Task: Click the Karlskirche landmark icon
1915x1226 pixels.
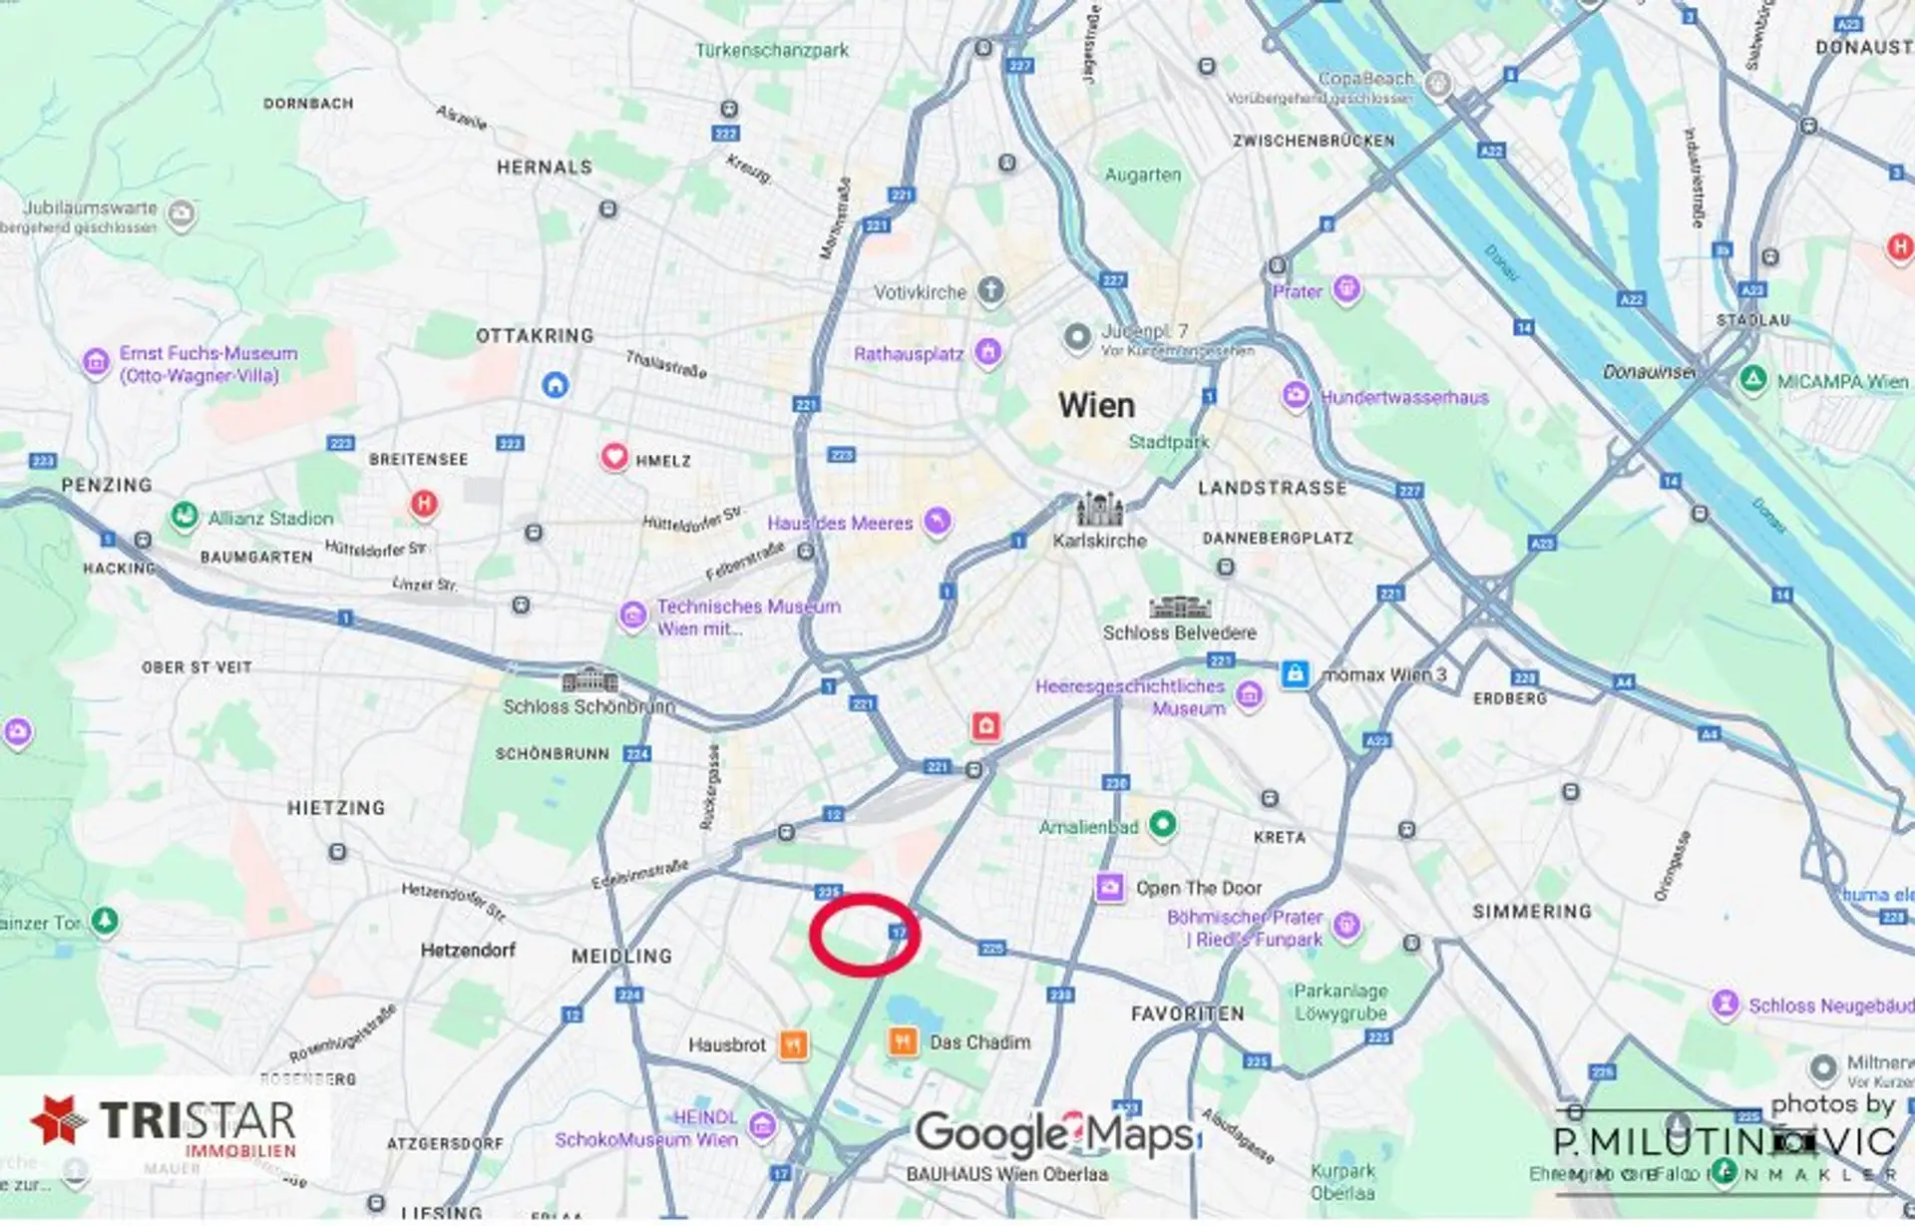Action: point(1100,509)
